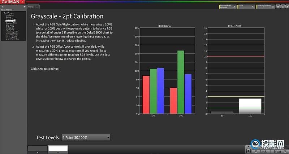Open the Screen Uniformity step
The height and width of the screenshot is (154, 289).
pos(12,35)
